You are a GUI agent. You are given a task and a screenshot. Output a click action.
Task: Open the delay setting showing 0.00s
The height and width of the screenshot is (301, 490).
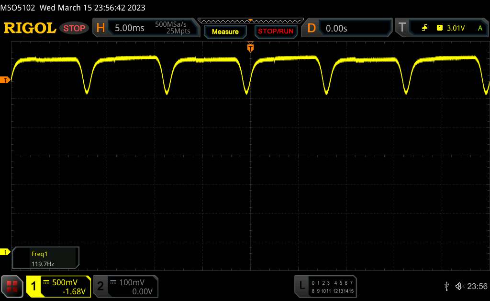point(346,28)
